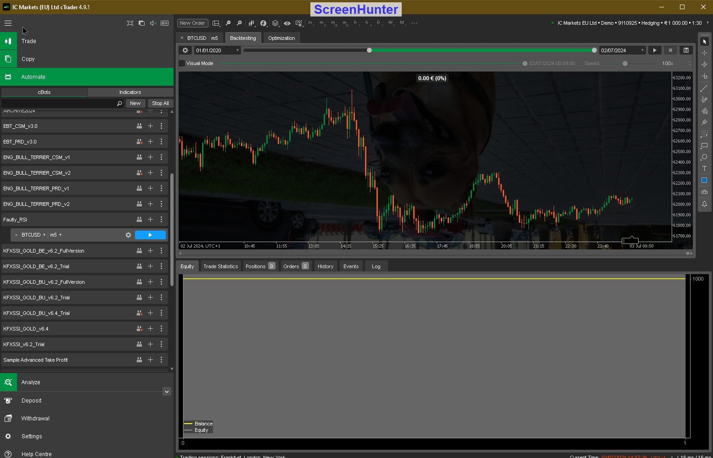The image size is (713, 458).
Task: Start backtesting with play button
Action: click(x=655, y=50)
